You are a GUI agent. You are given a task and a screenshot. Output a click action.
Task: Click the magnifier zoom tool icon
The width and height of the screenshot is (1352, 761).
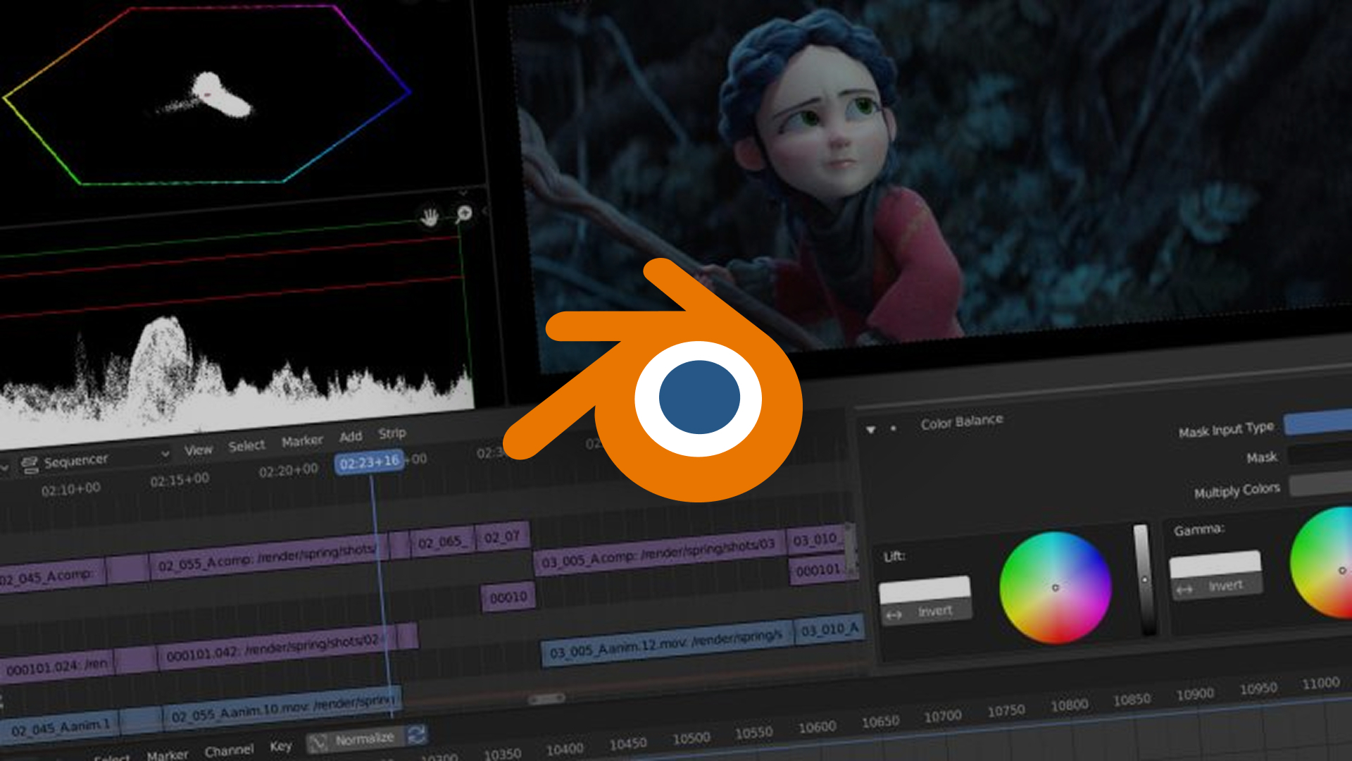[463, 214]
